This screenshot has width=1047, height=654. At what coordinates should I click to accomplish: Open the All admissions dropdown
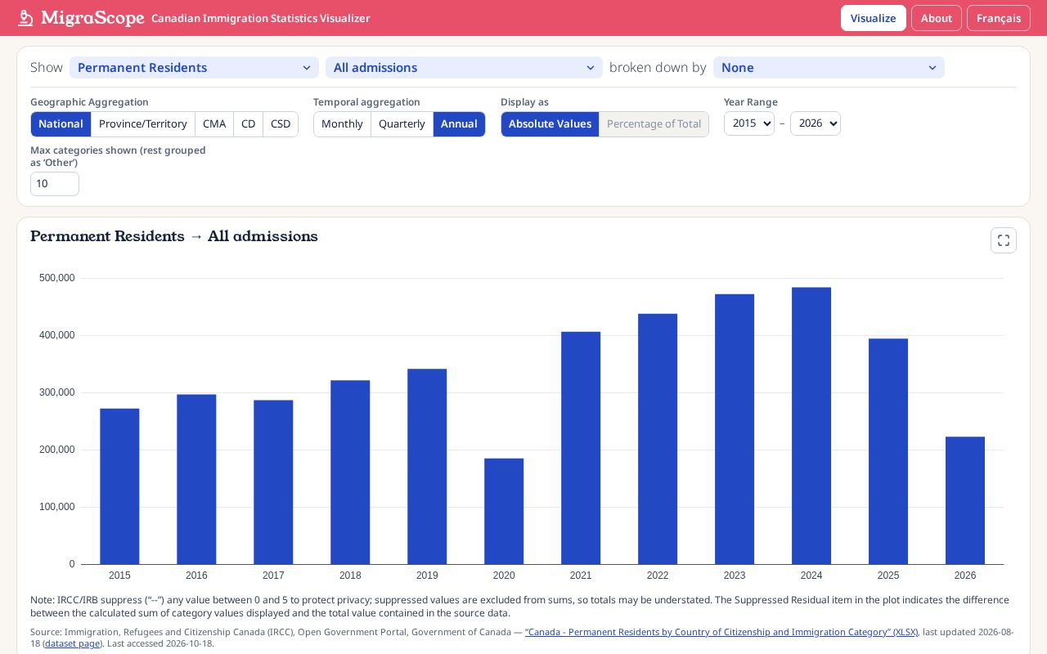pyautogui.click(x=464, y=68)
